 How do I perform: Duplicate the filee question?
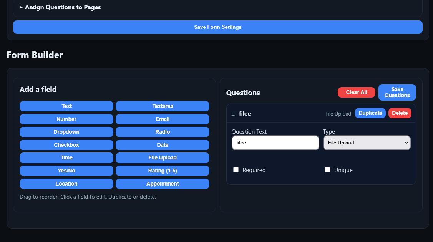370,113
